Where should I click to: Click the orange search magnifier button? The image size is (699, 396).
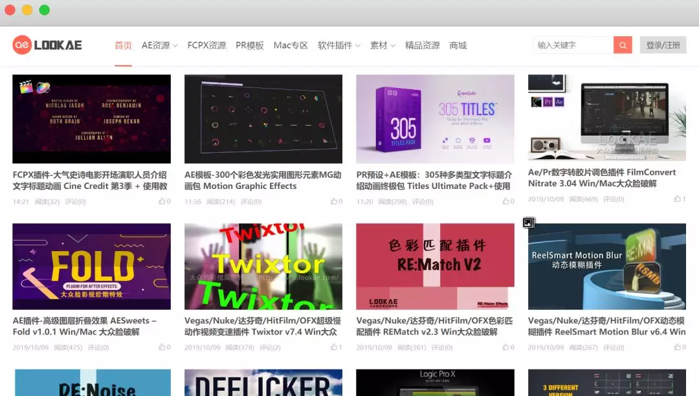[623, 45]
